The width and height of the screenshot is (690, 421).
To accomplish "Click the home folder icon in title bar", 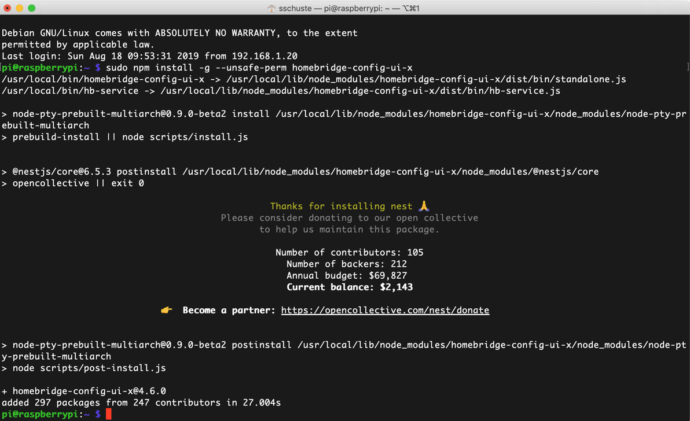I will [271, 8].
